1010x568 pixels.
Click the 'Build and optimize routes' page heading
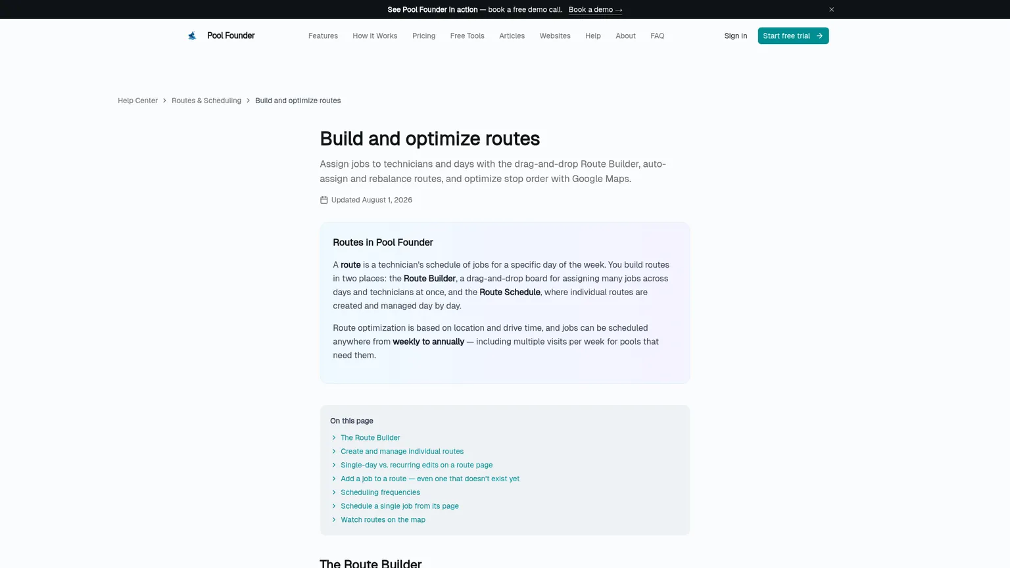tap(429, 139)
